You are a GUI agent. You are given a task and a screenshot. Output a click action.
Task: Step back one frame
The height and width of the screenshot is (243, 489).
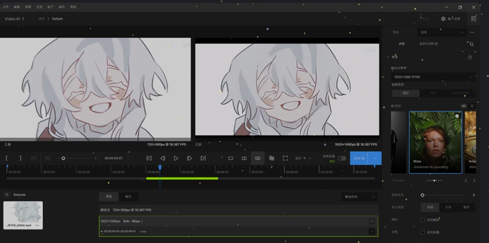click(163, 158)
